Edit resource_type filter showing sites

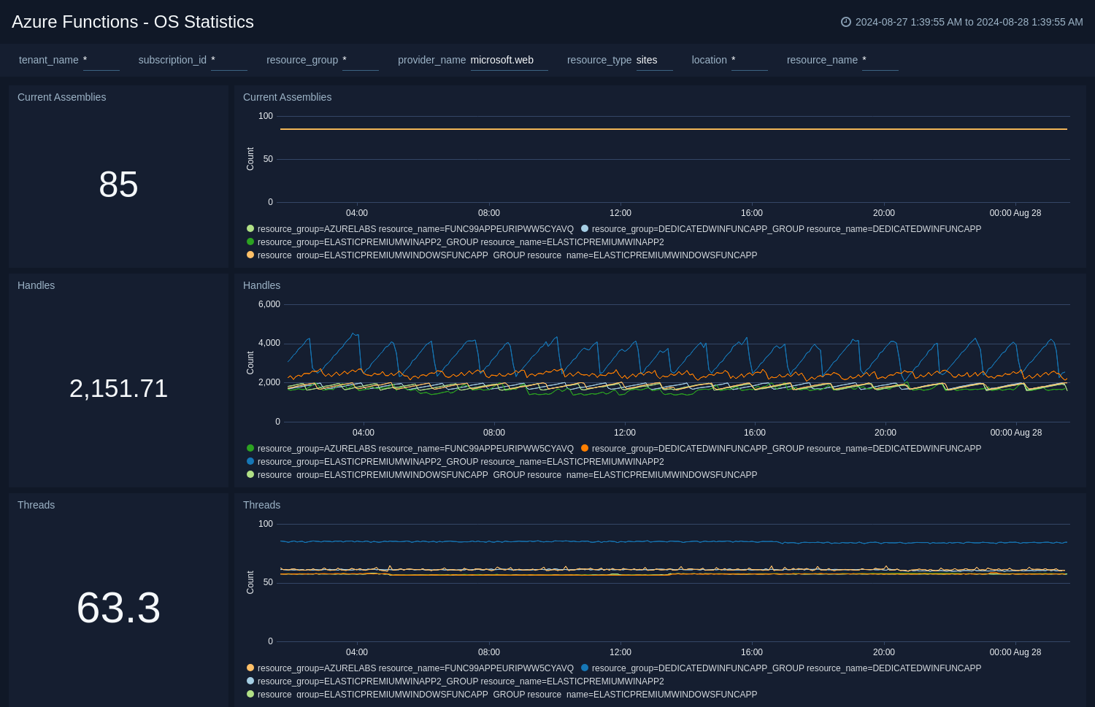[654, 61]
